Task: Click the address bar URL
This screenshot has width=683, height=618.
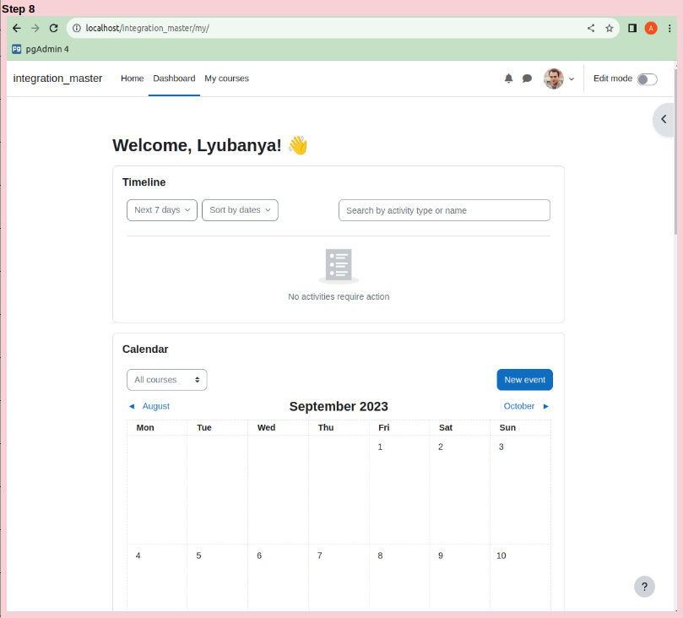Action: coord(147,29)
